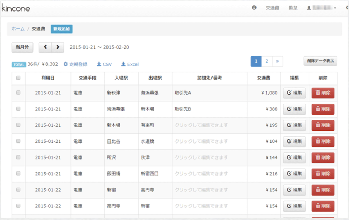Click the ホーム breadcrumb link

(x=18, y=29)
